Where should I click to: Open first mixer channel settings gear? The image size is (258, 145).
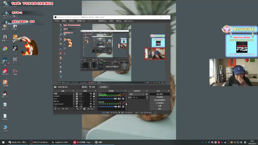pyautogui.click(x=123, y=99)
